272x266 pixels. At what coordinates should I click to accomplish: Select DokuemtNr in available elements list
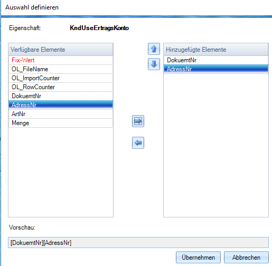pos(61,96)
